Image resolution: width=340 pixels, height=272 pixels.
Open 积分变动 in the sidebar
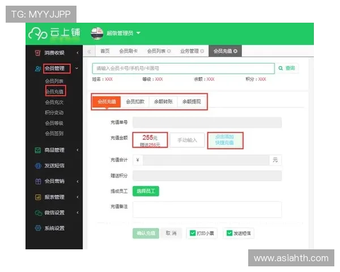54,113
